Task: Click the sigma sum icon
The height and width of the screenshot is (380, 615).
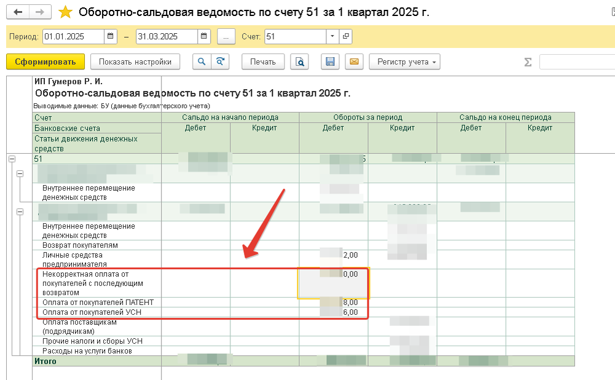Action: click(528, 62)
